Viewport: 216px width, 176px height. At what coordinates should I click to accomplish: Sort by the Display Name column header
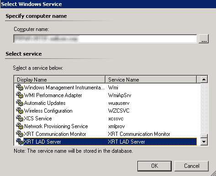coord(60,79)
